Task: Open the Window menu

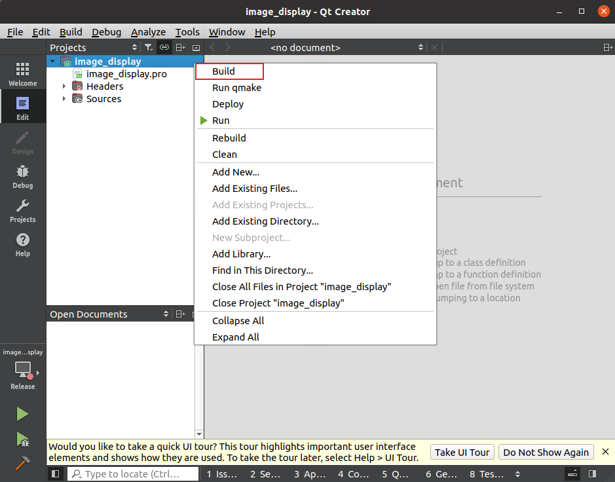Action: (x=227, y=32)
